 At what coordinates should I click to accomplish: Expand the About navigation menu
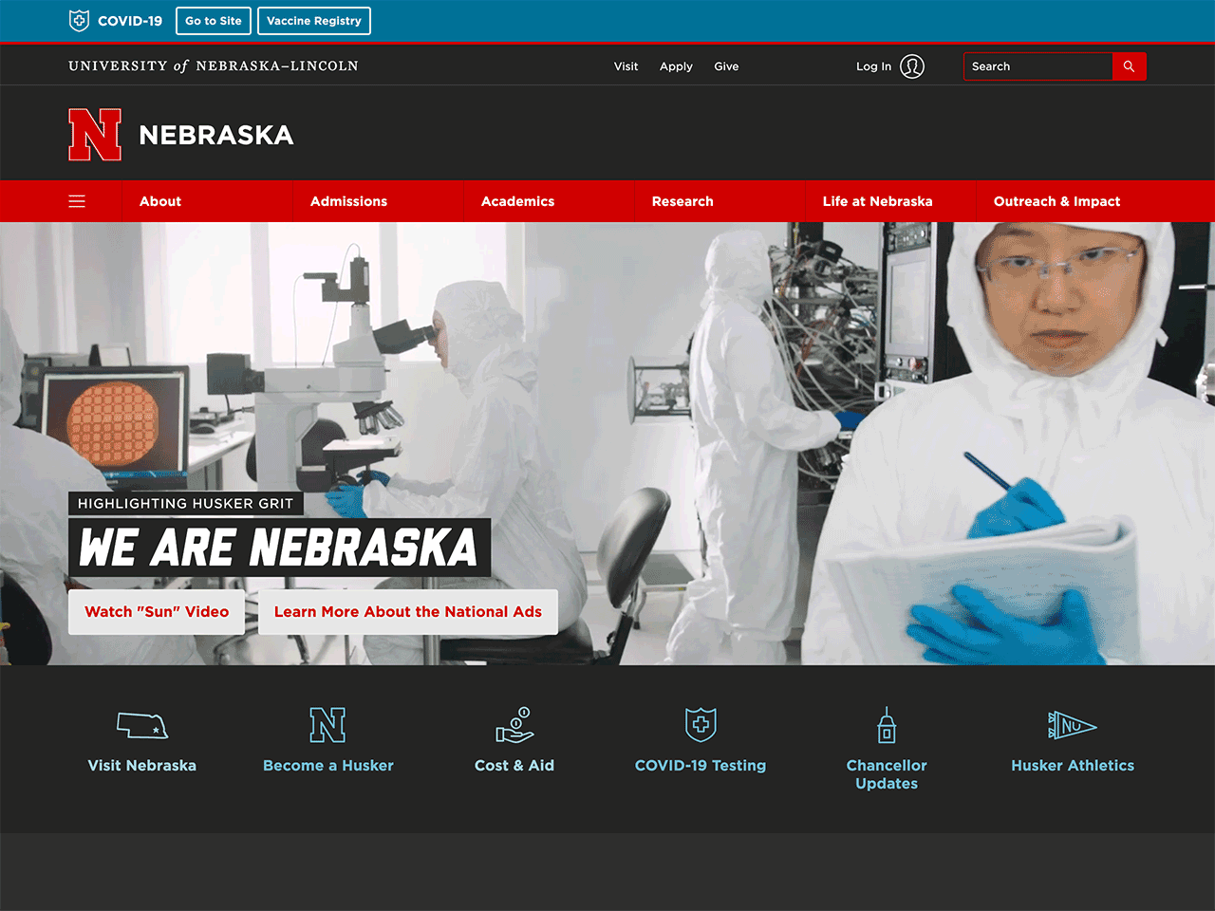click(x=160, y=201)
